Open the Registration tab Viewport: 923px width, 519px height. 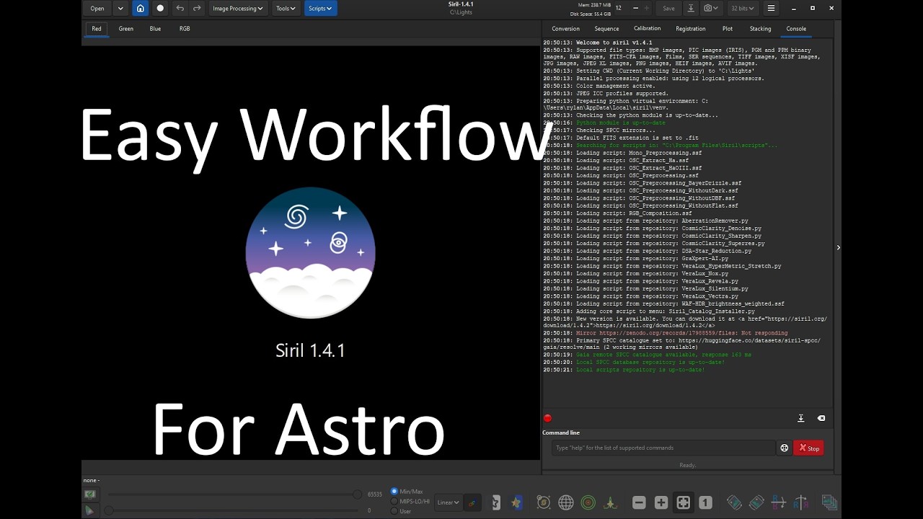click(x=691, y=28)
